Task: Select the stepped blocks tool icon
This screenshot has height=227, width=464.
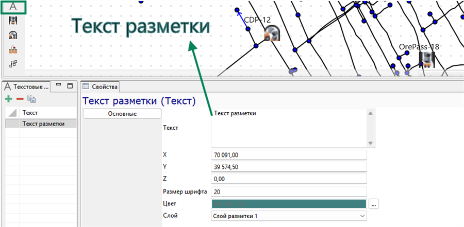Action: click(x=13, y=63)
